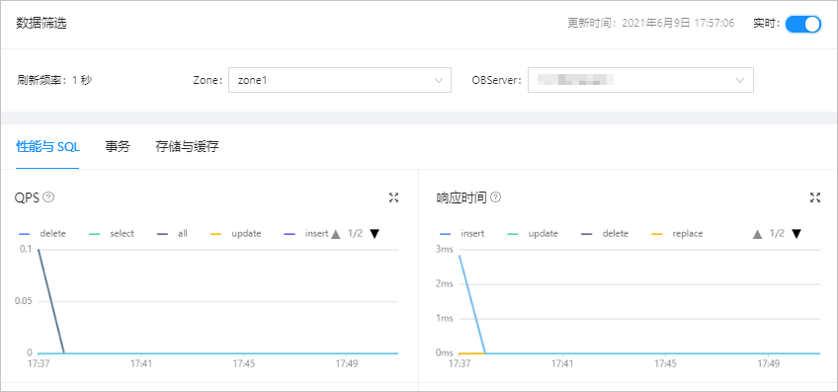Click the 17:41 label on QPS axis
This screenshot has height=392, width=838.
(x=140, y=363)
